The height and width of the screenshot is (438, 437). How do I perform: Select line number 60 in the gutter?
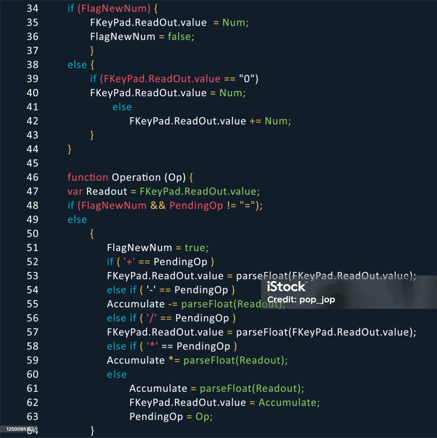(32, 374)
